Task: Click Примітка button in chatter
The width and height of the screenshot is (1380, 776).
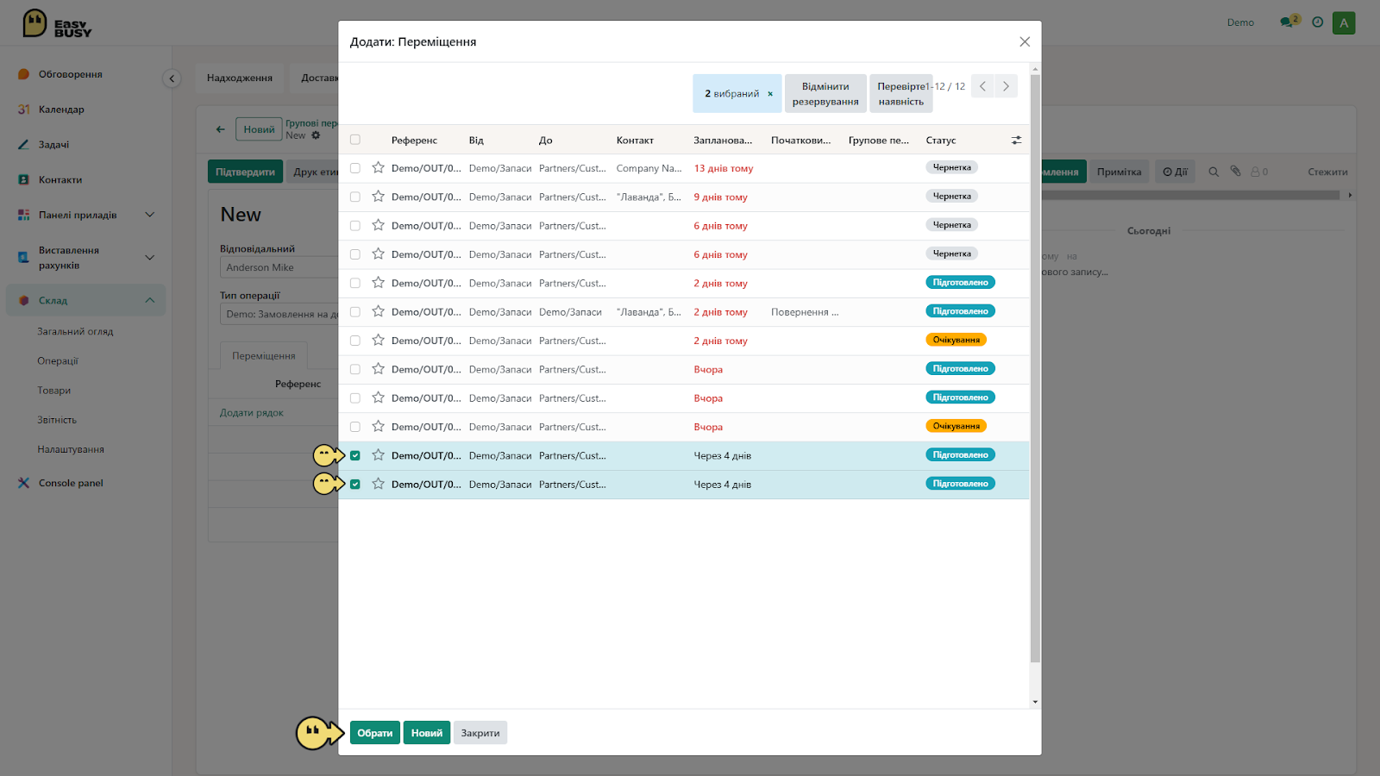Action: click(x=1119, y=172)
